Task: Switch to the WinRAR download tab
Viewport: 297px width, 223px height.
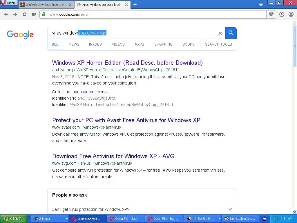Action: coord(45,5)
